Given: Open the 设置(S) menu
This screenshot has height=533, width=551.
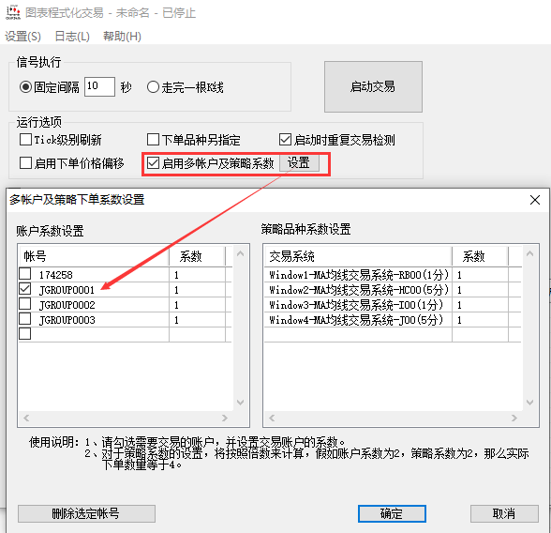Looking at the screenshot, I should 22,37.
